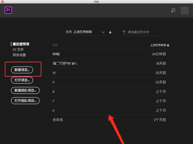Toggle sort direction arrow next to 排序 dropdown
The image size is (193, 144).
point(110,32)
